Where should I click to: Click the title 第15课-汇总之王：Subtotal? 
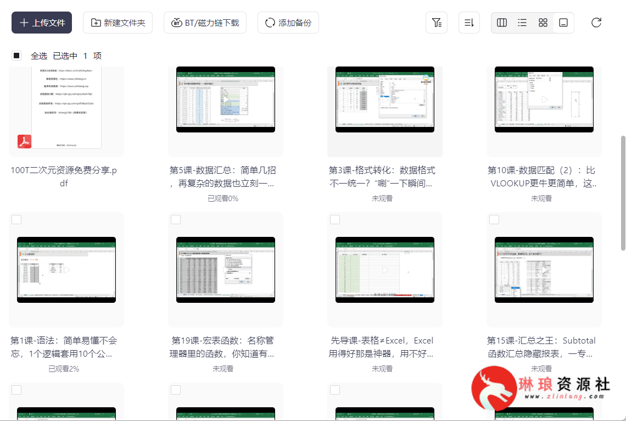coord(541,347)
